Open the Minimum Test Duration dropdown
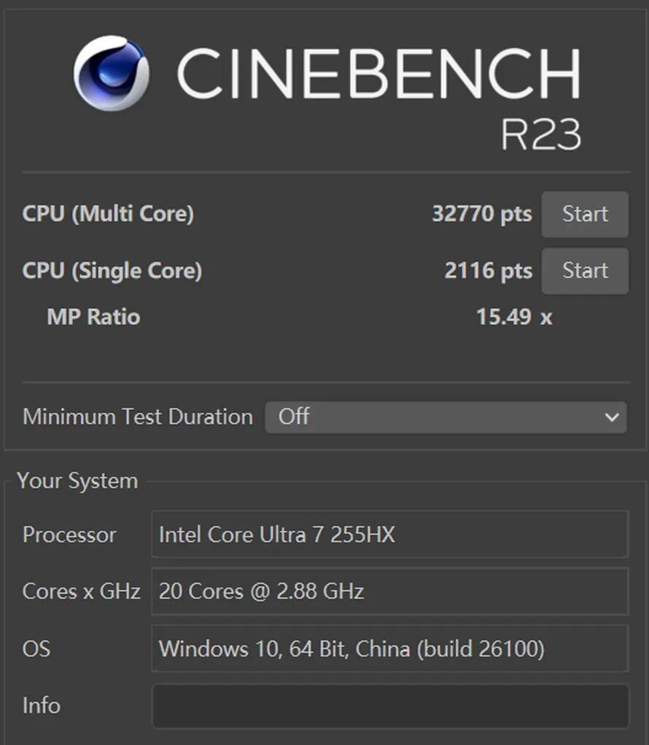The height and width of the screenshot is (745, 649). (445, 417)
